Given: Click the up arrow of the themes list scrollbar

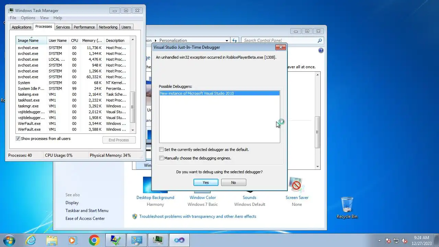Looking at the screenshot, I should pos(318,75).
